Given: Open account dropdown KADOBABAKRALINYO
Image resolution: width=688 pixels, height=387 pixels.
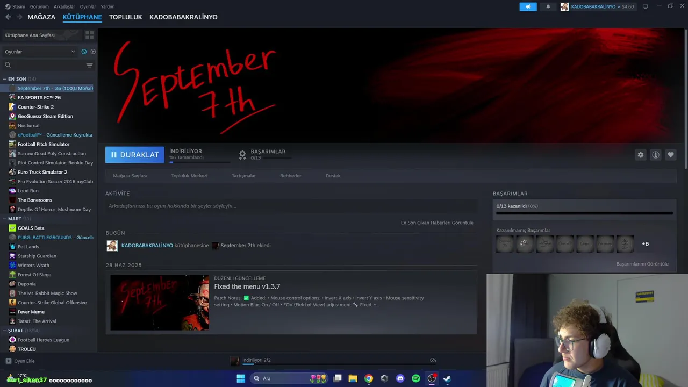Looking at the screenshot, I should [598, 6].
